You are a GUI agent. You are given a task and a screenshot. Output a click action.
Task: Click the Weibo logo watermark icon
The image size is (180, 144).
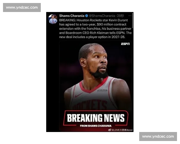109,130
